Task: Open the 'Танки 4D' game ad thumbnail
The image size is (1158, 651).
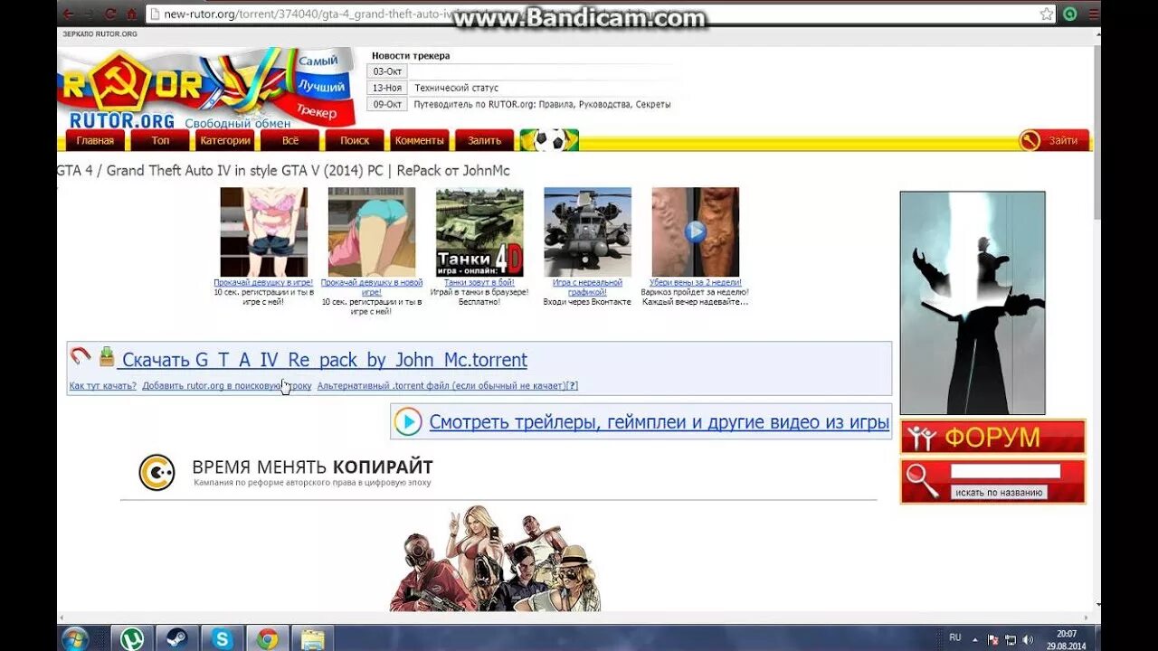Action: pos(479,231)
